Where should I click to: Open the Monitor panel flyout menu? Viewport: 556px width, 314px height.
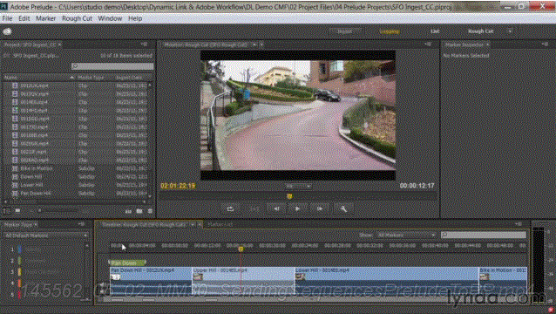tap(429, 44)
